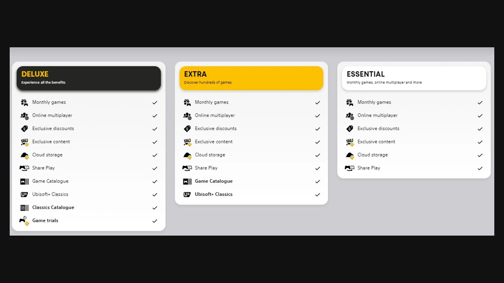Click the Classics Catalogue icon in Deluxe
Screen dimensions: 504x283
24,207
